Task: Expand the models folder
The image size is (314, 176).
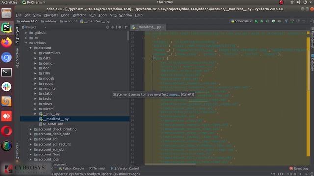Action: click(35, 78)
